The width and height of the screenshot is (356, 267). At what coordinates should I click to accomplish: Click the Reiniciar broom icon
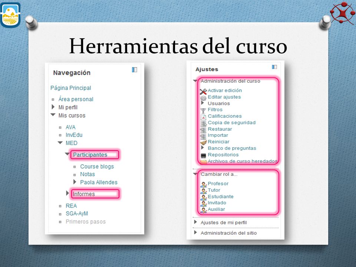coord(204,142)
